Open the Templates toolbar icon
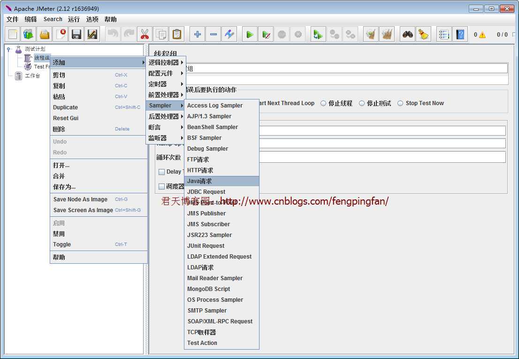The height and width of the screenshot is (359, 519). [x=29, y=34]
